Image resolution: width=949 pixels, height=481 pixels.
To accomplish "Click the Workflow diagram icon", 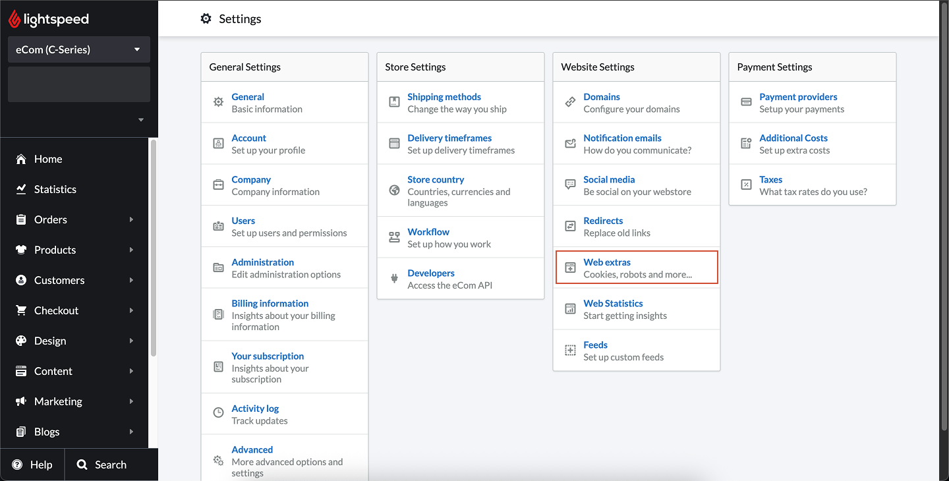I will 394,237.
